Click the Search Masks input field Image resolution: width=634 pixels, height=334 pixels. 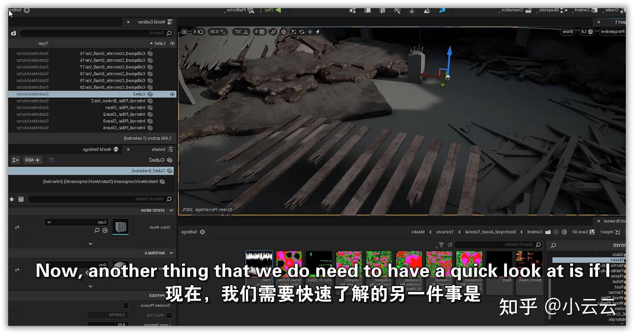click(498, 245)
